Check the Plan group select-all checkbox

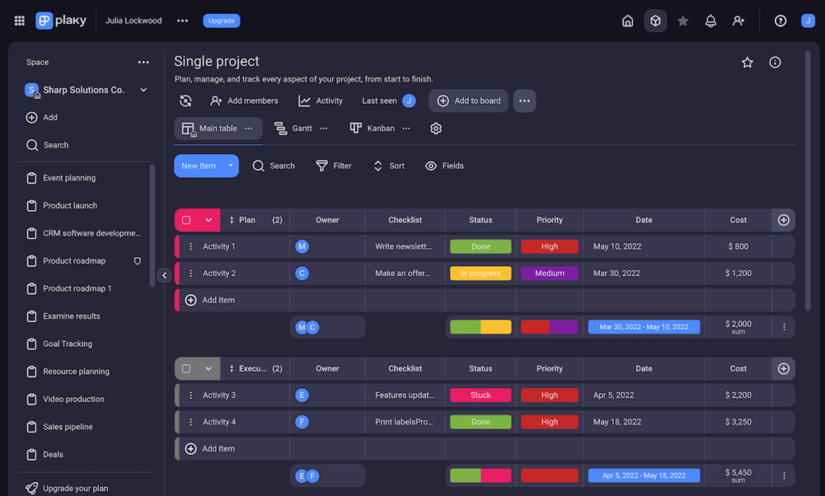(186, 220)
